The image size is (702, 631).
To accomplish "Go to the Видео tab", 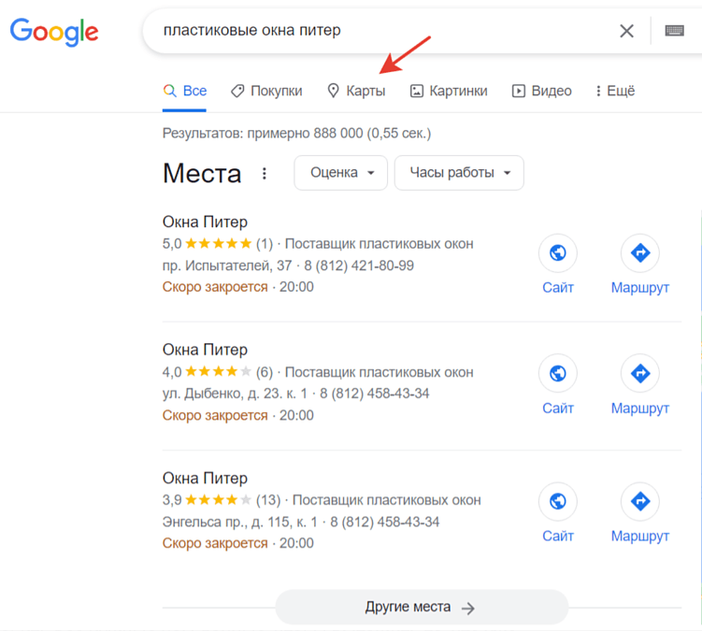I will pyautogui.click(x=541, y=91).
